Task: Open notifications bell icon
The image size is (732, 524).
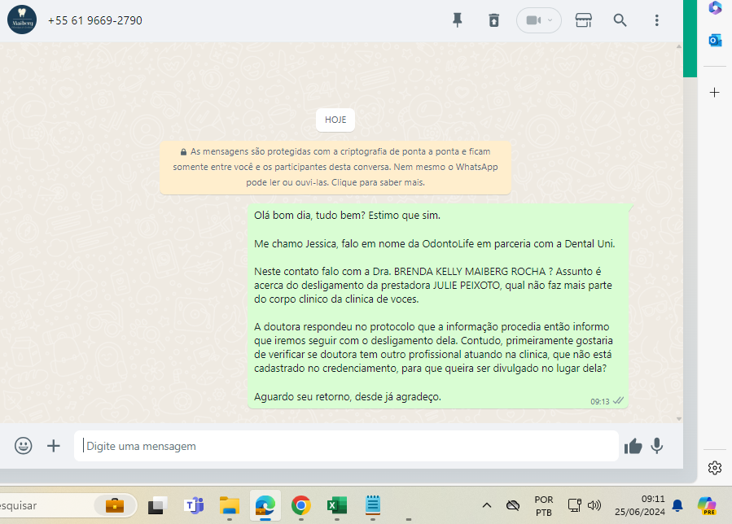Action: click(x=677, y=505)
